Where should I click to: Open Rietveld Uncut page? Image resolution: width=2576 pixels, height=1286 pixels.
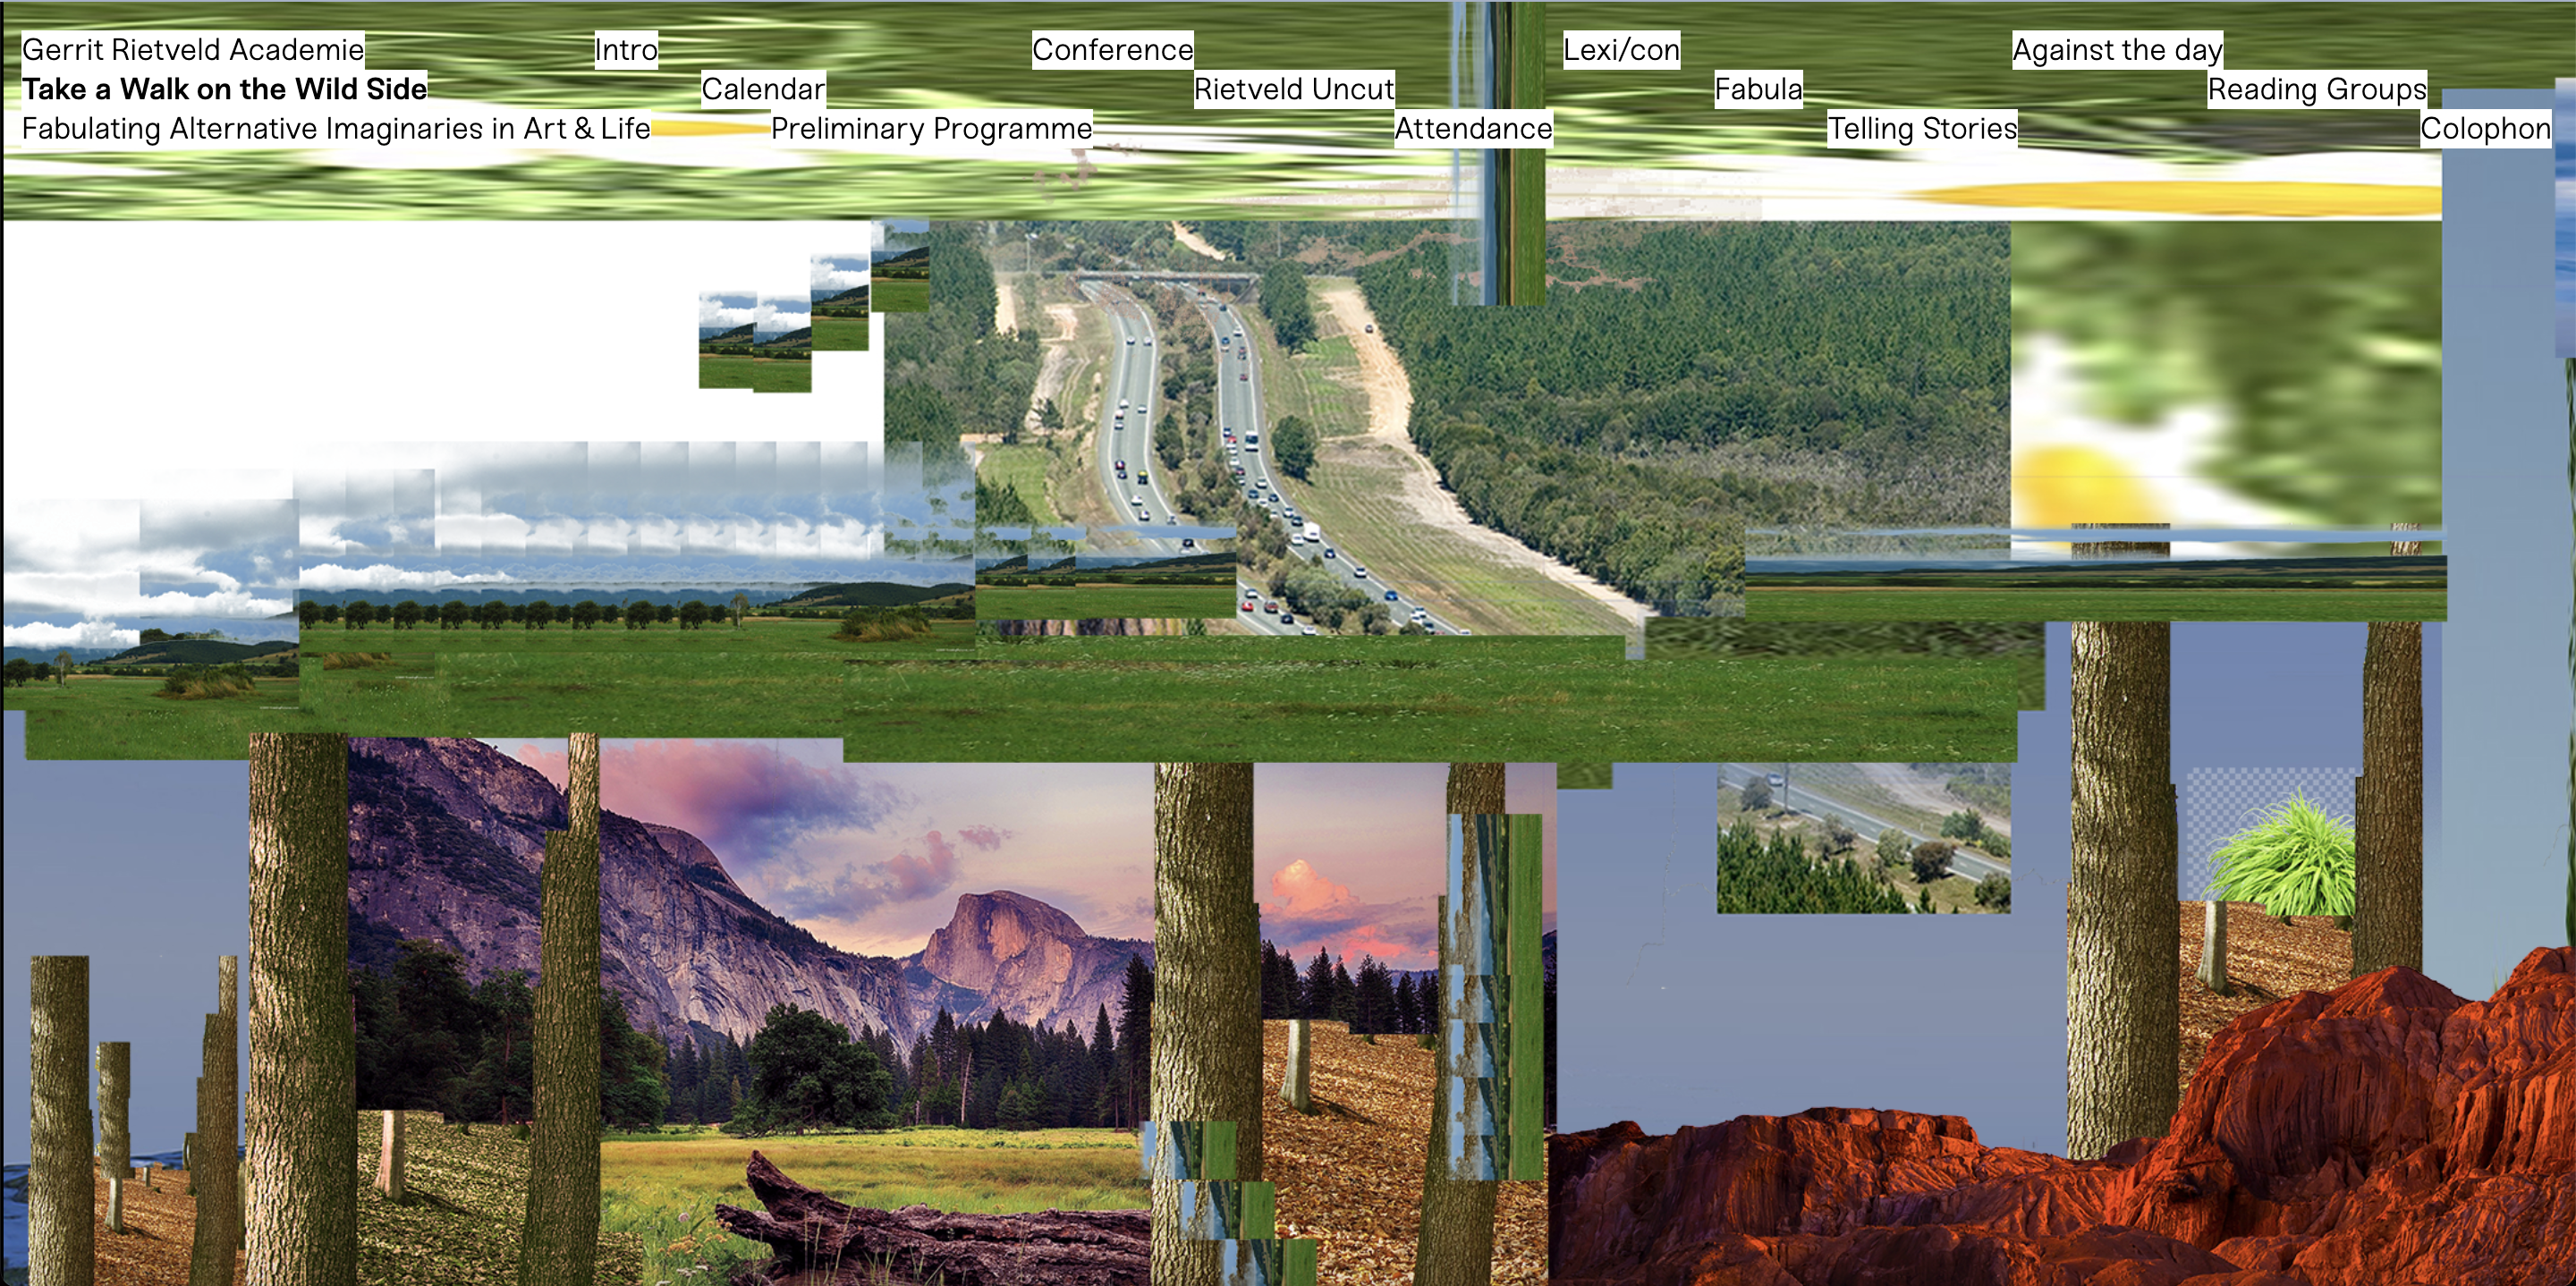1294,89
